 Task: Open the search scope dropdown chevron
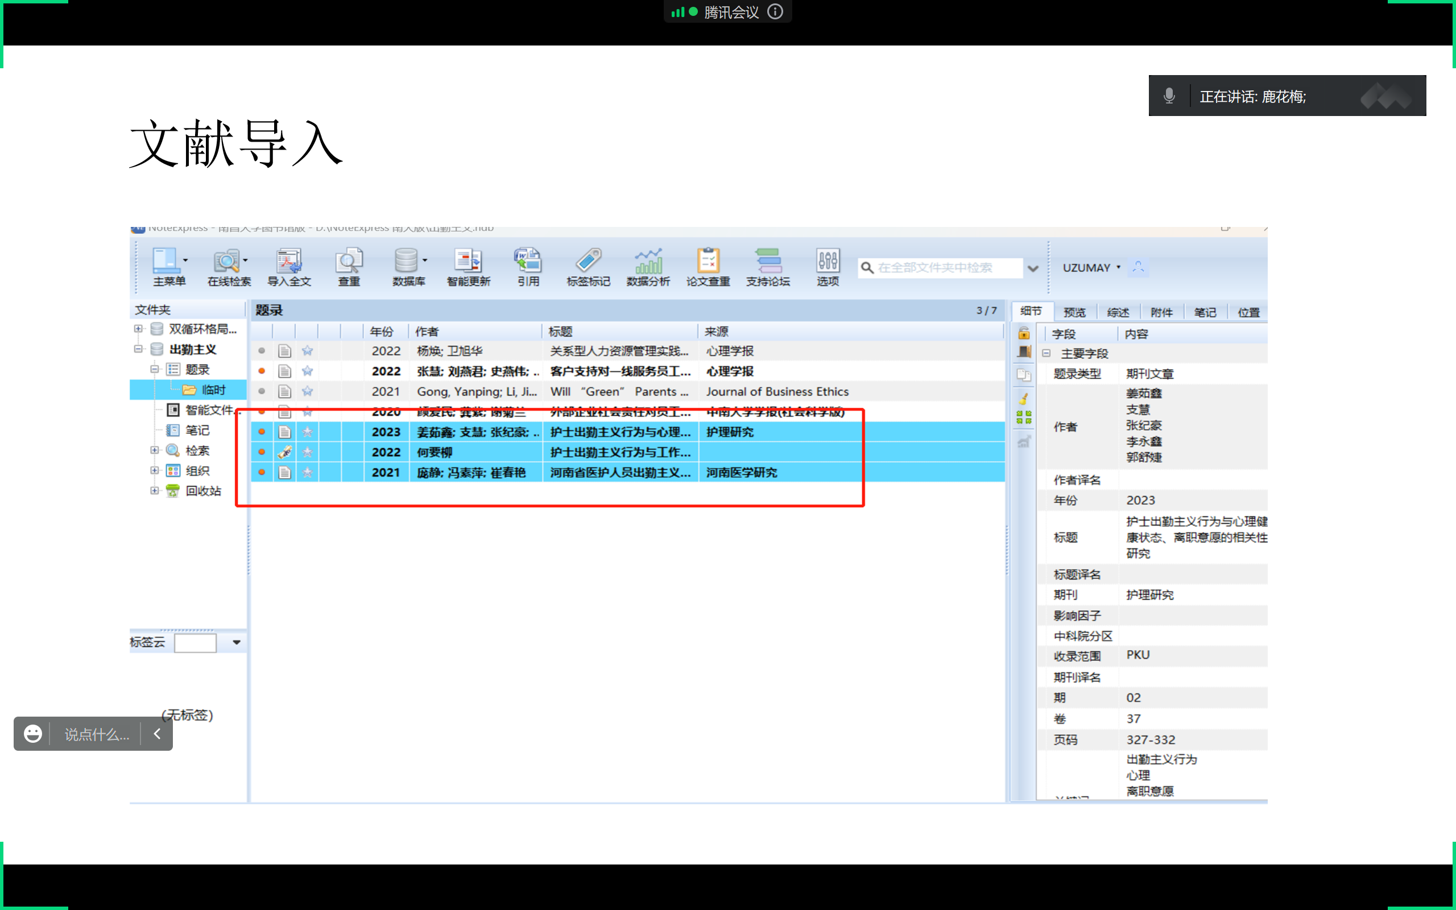[x=1033, y=268]
